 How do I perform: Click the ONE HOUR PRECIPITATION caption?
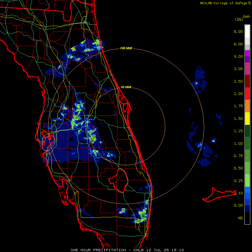pos(98,250)
